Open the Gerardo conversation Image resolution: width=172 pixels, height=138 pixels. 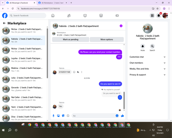(x=23, y=89)
